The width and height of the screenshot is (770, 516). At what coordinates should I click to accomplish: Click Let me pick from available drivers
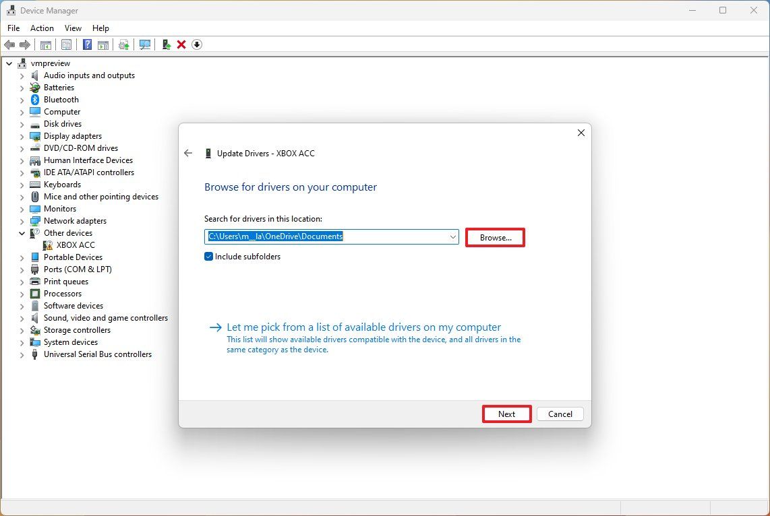pos(363,327)
